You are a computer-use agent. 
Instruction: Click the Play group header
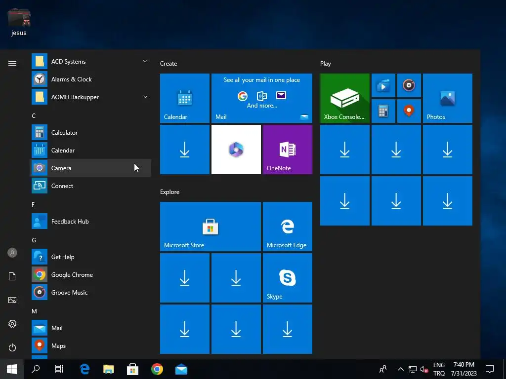coord(325,64)
